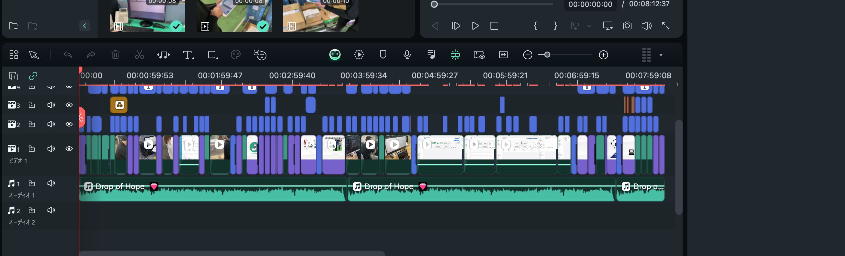Open the keyframe panel icon

click(479, 55)
